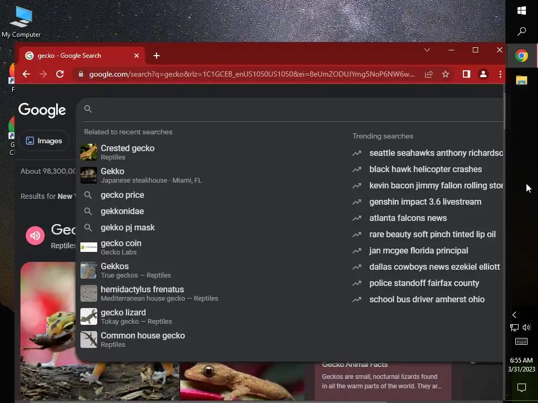Open the notification center icon

[x=522, y=388]
